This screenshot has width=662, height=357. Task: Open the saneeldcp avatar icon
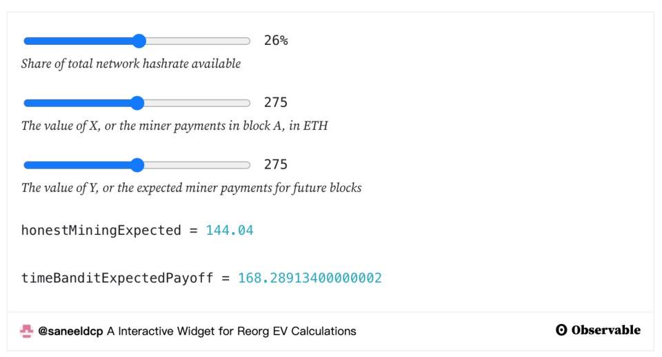[x=27, y=331]
